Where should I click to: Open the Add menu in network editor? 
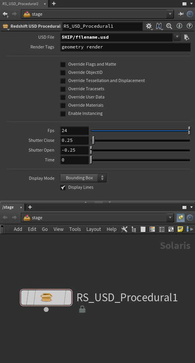point(18,229)
